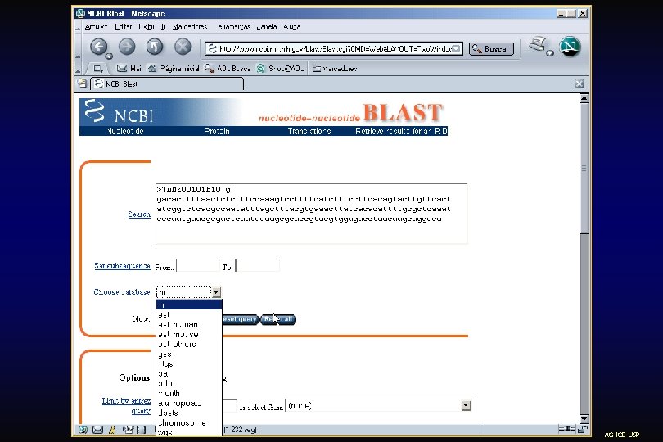Click the NCBI logo in page header
This screenshot has width=663, height=442.
[x=120, y=111]
